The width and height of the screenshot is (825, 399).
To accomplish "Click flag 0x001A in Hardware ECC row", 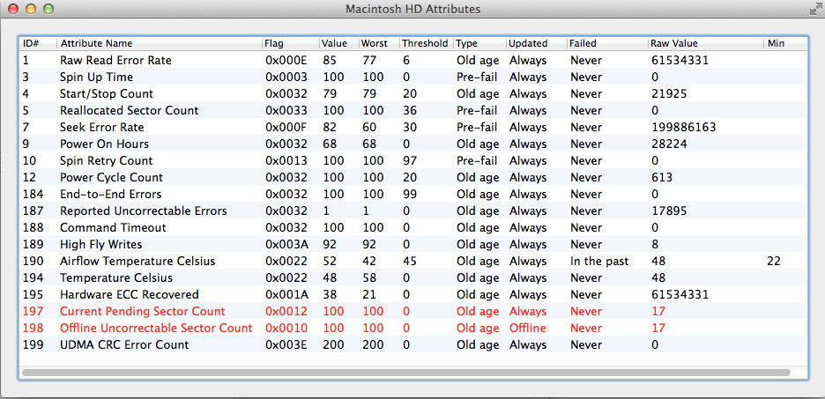I will [x=286, y=295].
